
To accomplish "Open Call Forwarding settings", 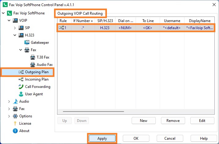I will 38,87.
